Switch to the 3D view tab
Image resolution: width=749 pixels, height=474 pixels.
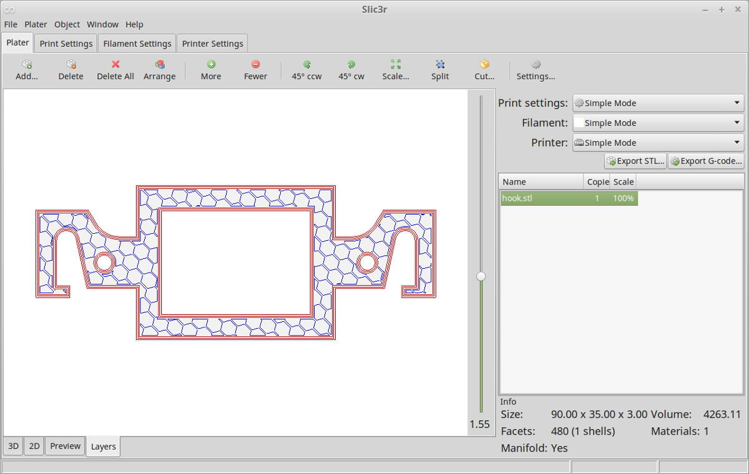[14, 446]
